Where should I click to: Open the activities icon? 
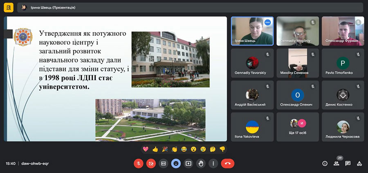(x=359, y=163)
